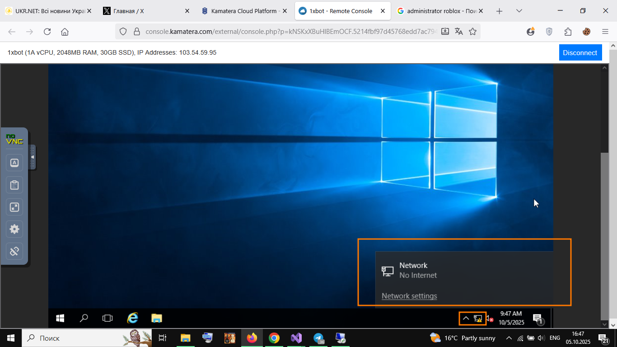Click the noVNC disconnect icon

(x=14, y=251)
